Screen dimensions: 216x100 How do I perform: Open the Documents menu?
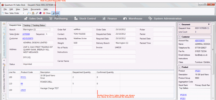(36, 9)
